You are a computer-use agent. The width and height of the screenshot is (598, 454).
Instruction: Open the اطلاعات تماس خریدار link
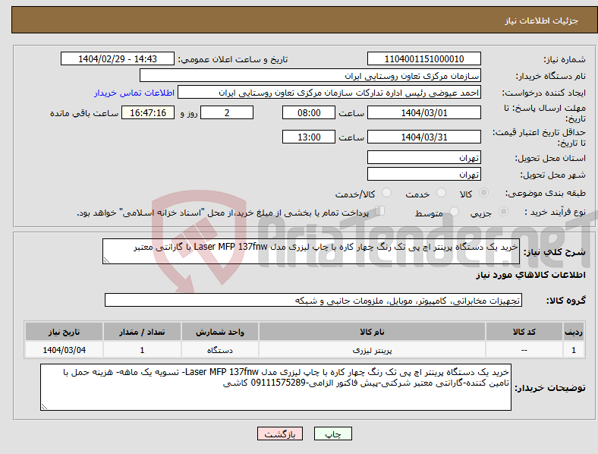pyautogui.click(x=134, y=93)
